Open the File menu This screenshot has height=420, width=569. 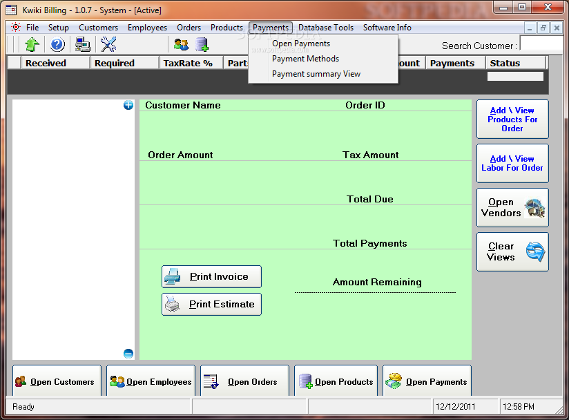32,28
